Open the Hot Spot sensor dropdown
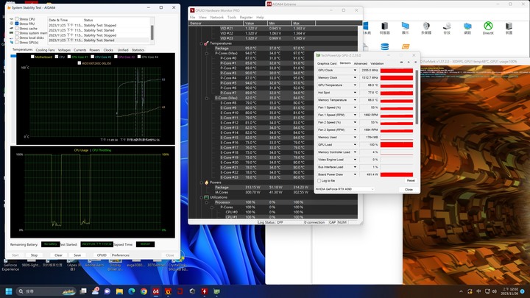The width and height of the screenshot is (530, 298). [355, 93]
